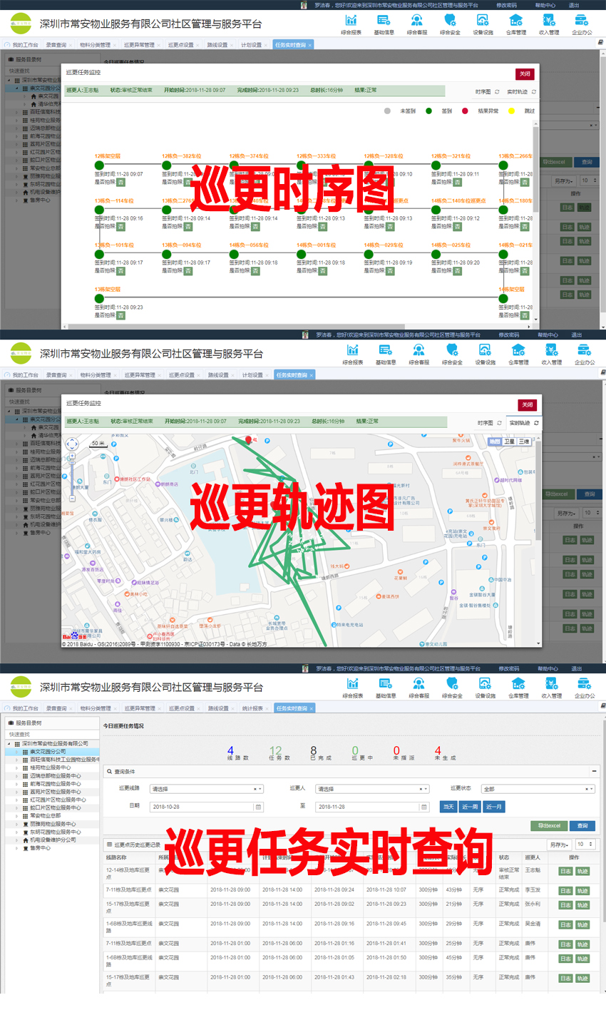Screen dimensions: 606x1035
Task: Collapse the 查询条件 panel with minus icon
Action: point(594,772)
